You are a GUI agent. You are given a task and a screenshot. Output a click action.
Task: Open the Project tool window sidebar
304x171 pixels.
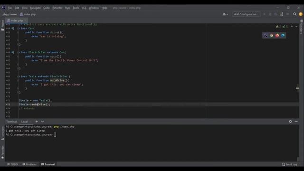point(2,25)
